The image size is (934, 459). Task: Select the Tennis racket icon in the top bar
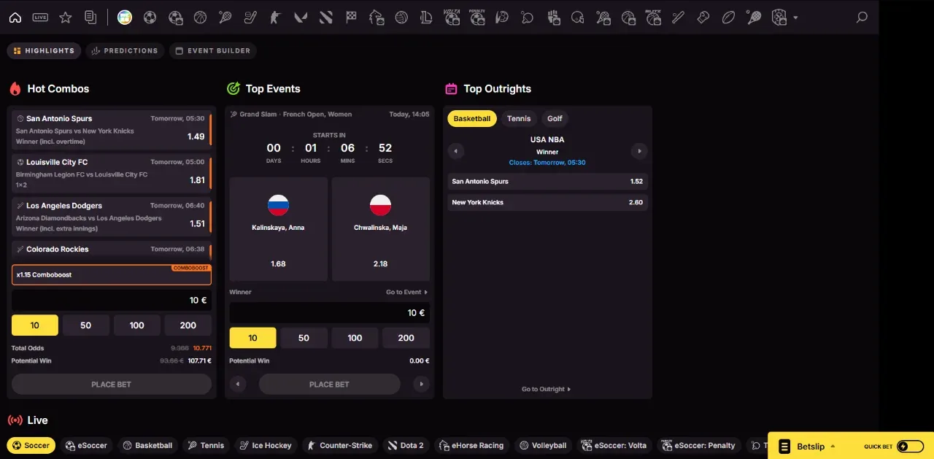click(x=225, y=18)
